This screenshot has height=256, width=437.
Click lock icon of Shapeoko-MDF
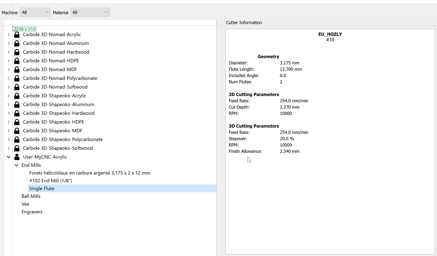coord(17,131)
